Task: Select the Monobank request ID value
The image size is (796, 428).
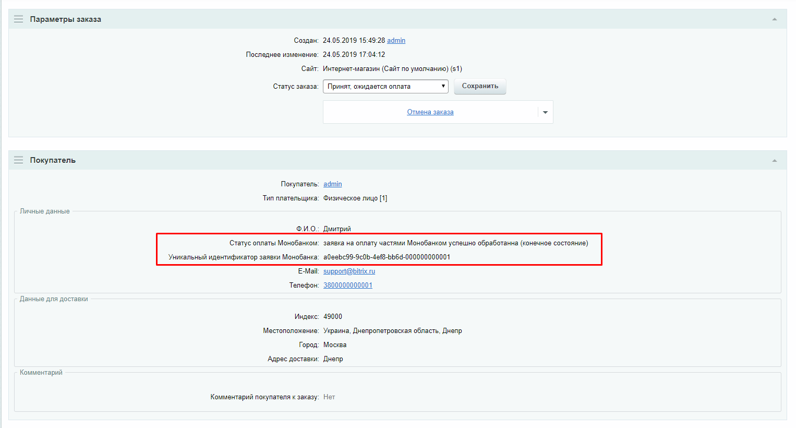Action: (387, 257)
